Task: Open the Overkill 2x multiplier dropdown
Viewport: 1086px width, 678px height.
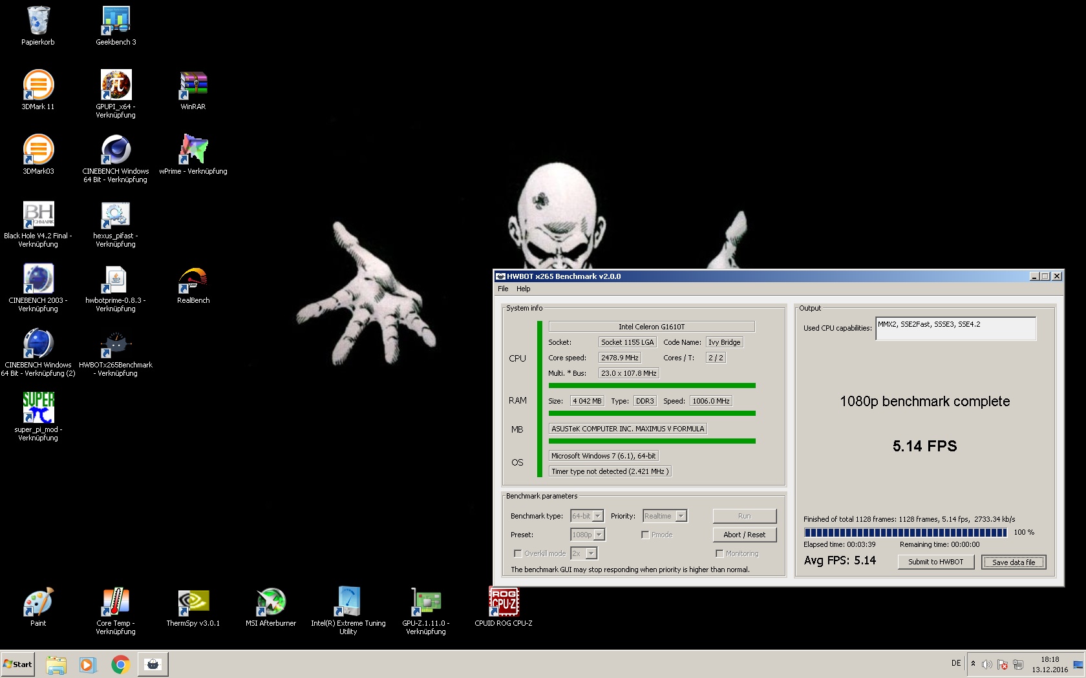Action: 591,553
